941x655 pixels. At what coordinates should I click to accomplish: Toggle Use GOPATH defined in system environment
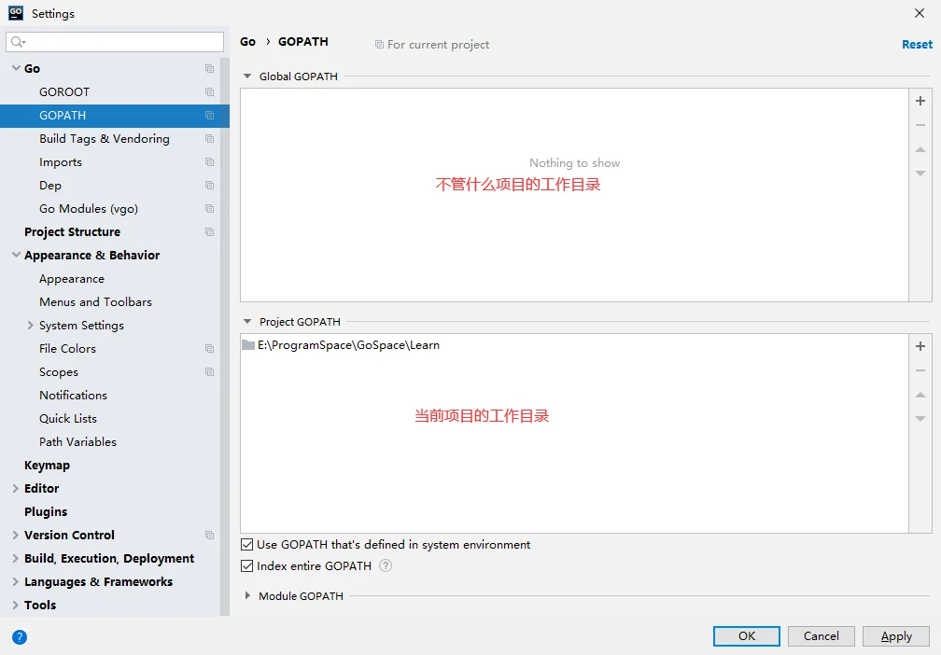[246, 545]
